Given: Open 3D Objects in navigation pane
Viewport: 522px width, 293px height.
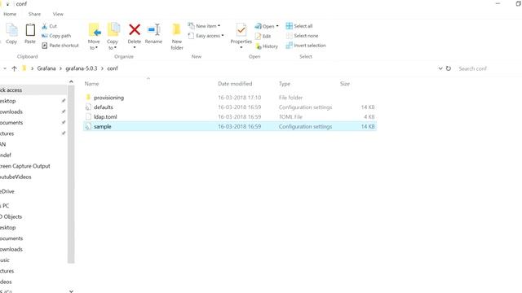Looking at the screenshot, I should (11, 216).
